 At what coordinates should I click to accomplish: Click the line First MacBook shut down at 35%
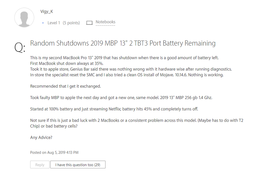pyautogui.click(x=67, y=63)
